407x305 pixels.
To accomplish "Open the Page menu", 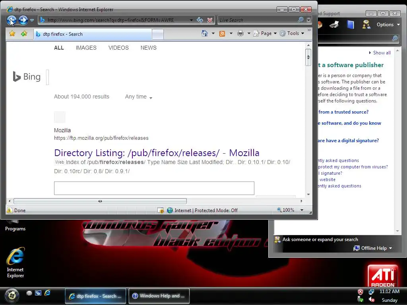I will pos(265,33).
